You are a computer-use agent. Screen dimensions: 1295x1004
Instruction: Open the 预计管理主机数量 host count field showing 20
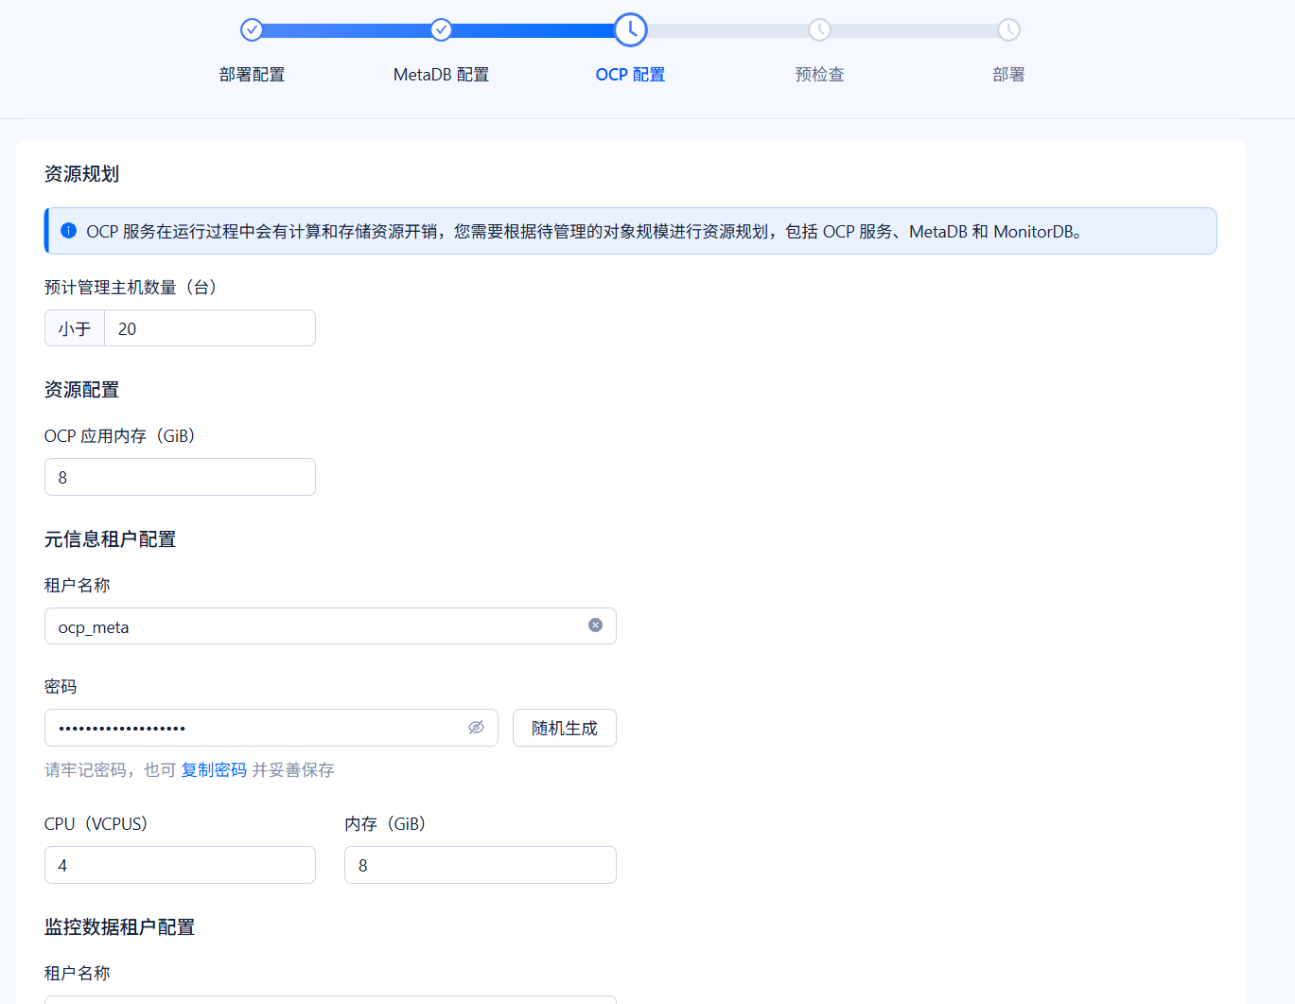(210, 328)
